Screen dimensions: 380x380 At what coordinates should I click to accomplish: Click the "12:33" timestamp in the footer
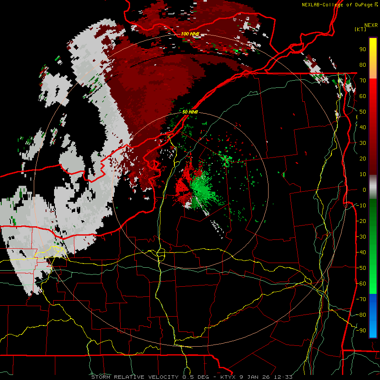pyautogui.click(x=283, y=377)
